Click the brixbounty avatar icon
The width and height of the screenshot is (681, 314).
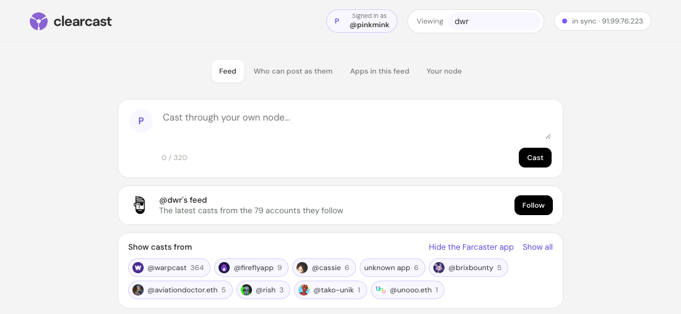(x=439, y=268)
